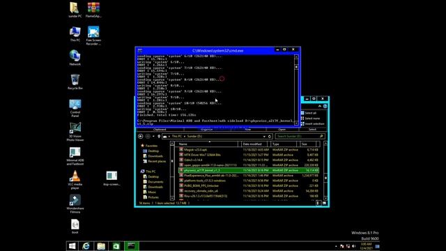Open File Explorer from taskbar

[101, 246]
